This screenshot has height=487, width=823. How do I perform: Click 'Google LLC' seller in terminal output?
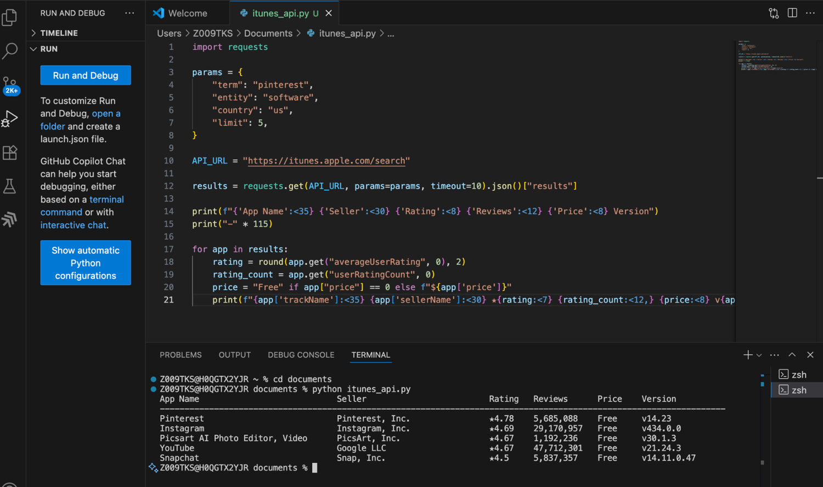(361, 448)
